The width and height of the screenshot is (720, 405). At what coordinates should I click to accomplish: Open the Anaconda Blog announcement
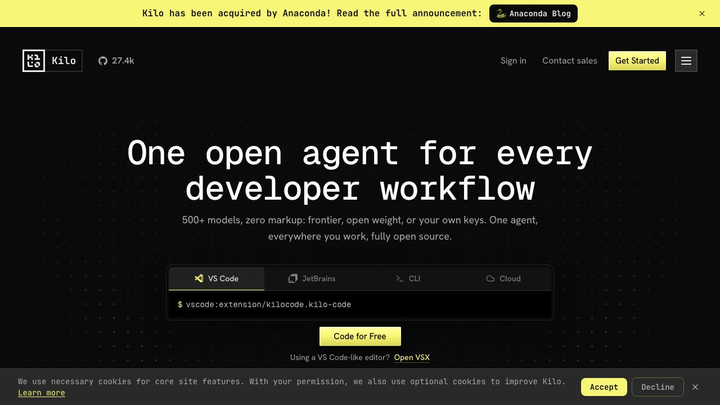(533, 13)
